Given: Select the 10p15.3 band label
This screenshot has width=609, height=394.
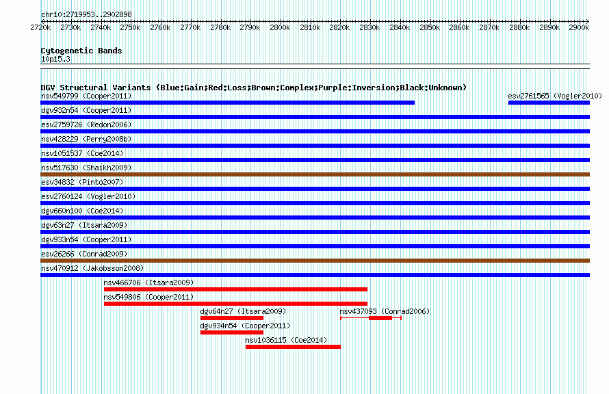Looking at the screenshot, I should coord(55,59).
